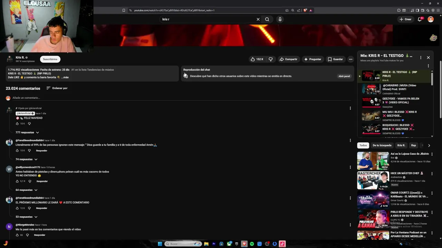Subscribe to Kris R. with Suscribirme

50,59
